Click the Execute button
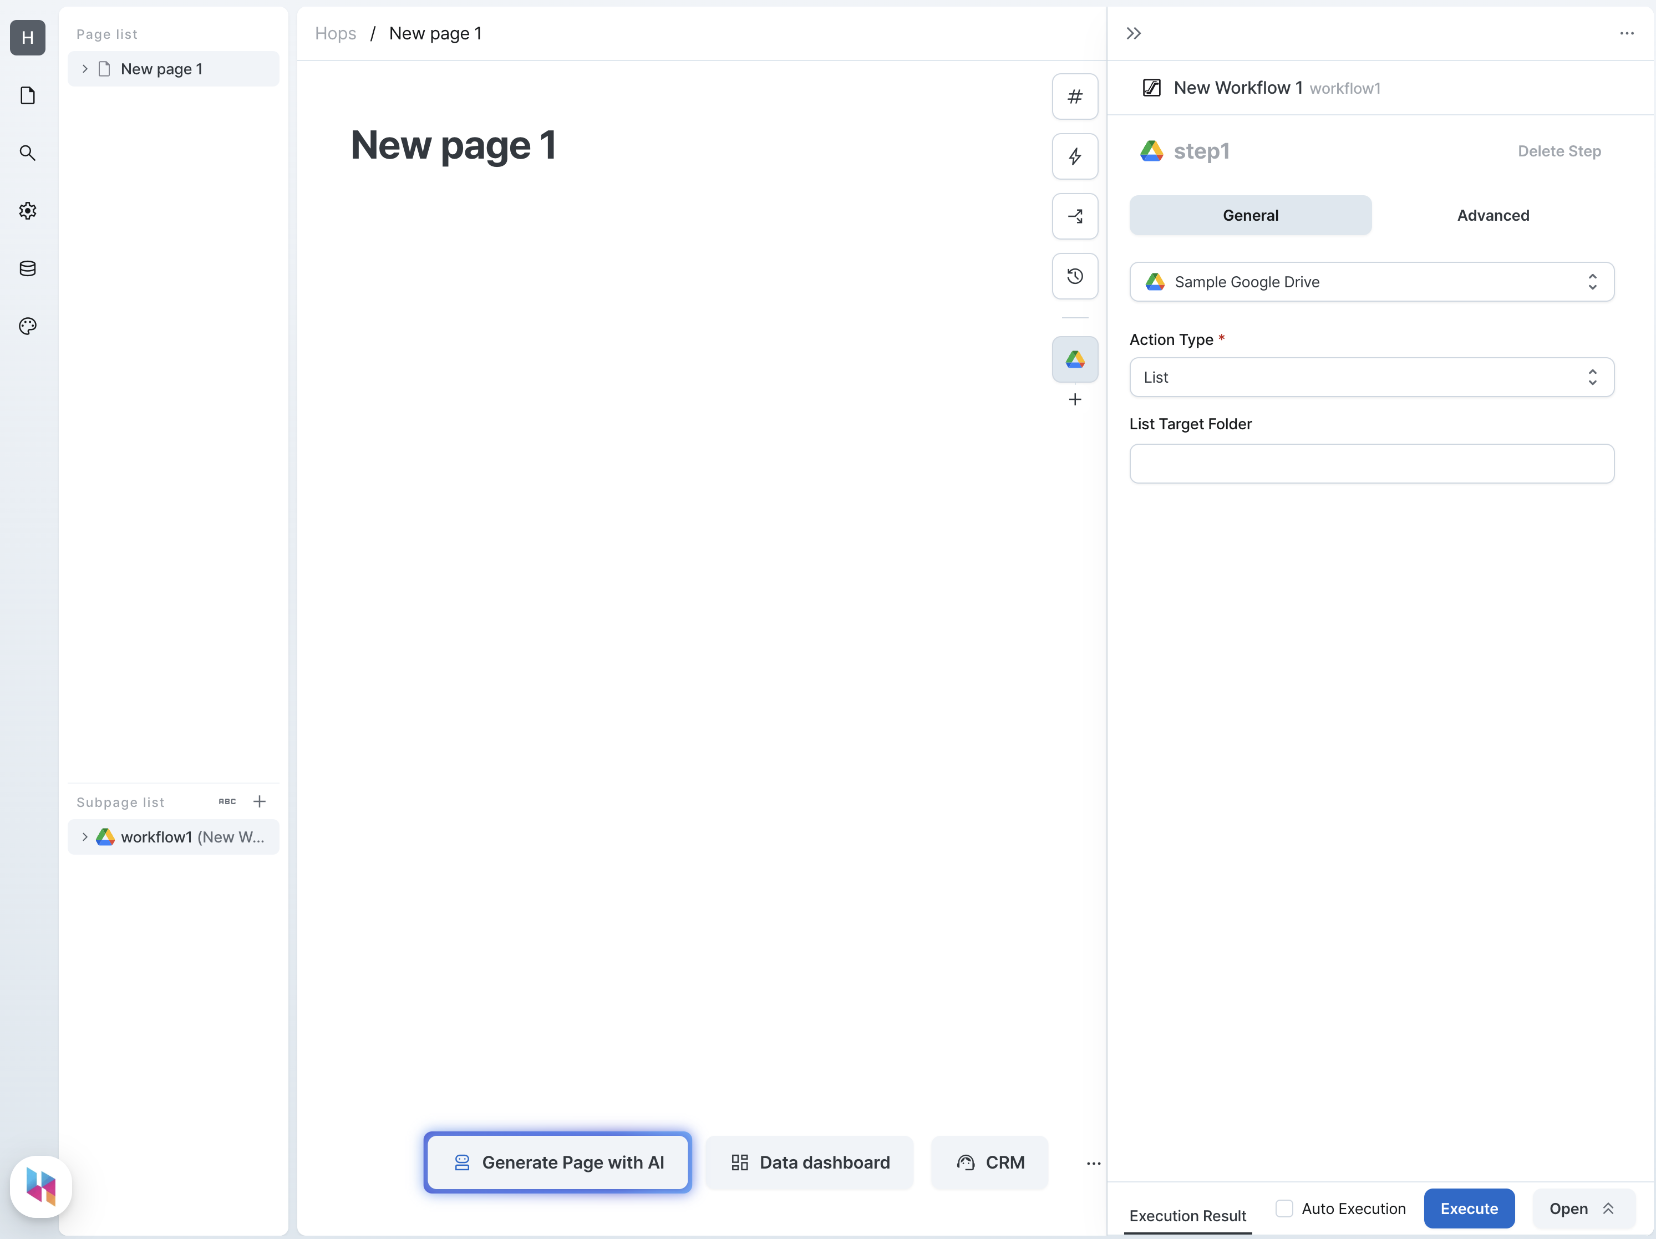Image resolution: width=1656 pixels, height=1239 pixels. click(1469, 1208)
